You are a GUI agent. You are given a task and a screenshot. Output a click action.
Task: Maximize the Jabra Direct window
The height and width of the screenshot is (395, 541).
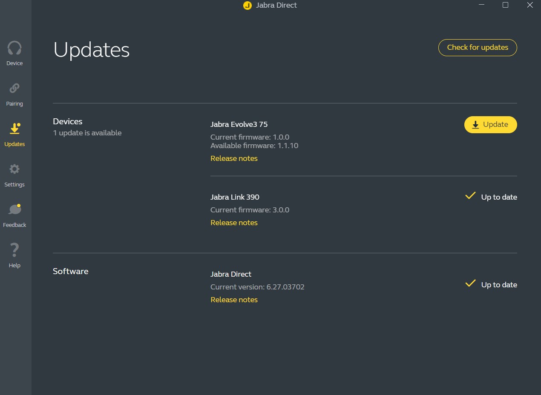click(505, 5)
